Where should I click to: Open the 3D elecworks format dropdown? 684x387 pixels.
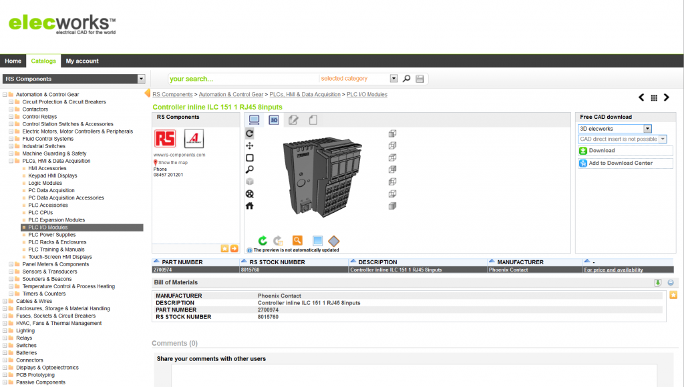(x=647, y=129)
